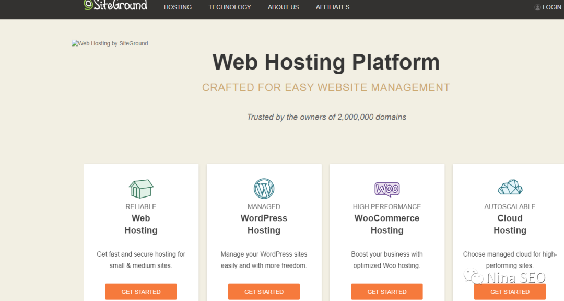Click GET STARTED under Cloud Hosting
This screenshot has height=301, width=564.
pyautogui.click(x=510, y=292)
